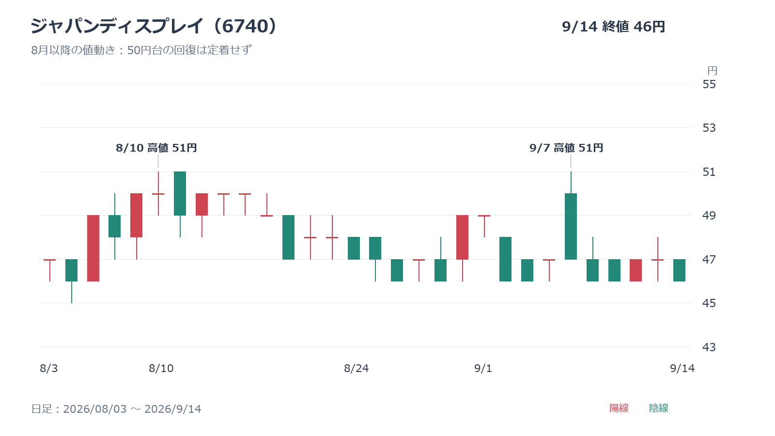Select the '9/7 高値 51円' annotation
Image resolution: width=775 pixels, height=436 pixels.
(x=566, y=148)
